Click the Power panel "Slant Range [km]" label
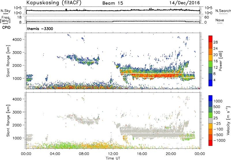This screenshot has height=160, width=231. [x=8, y=61]
